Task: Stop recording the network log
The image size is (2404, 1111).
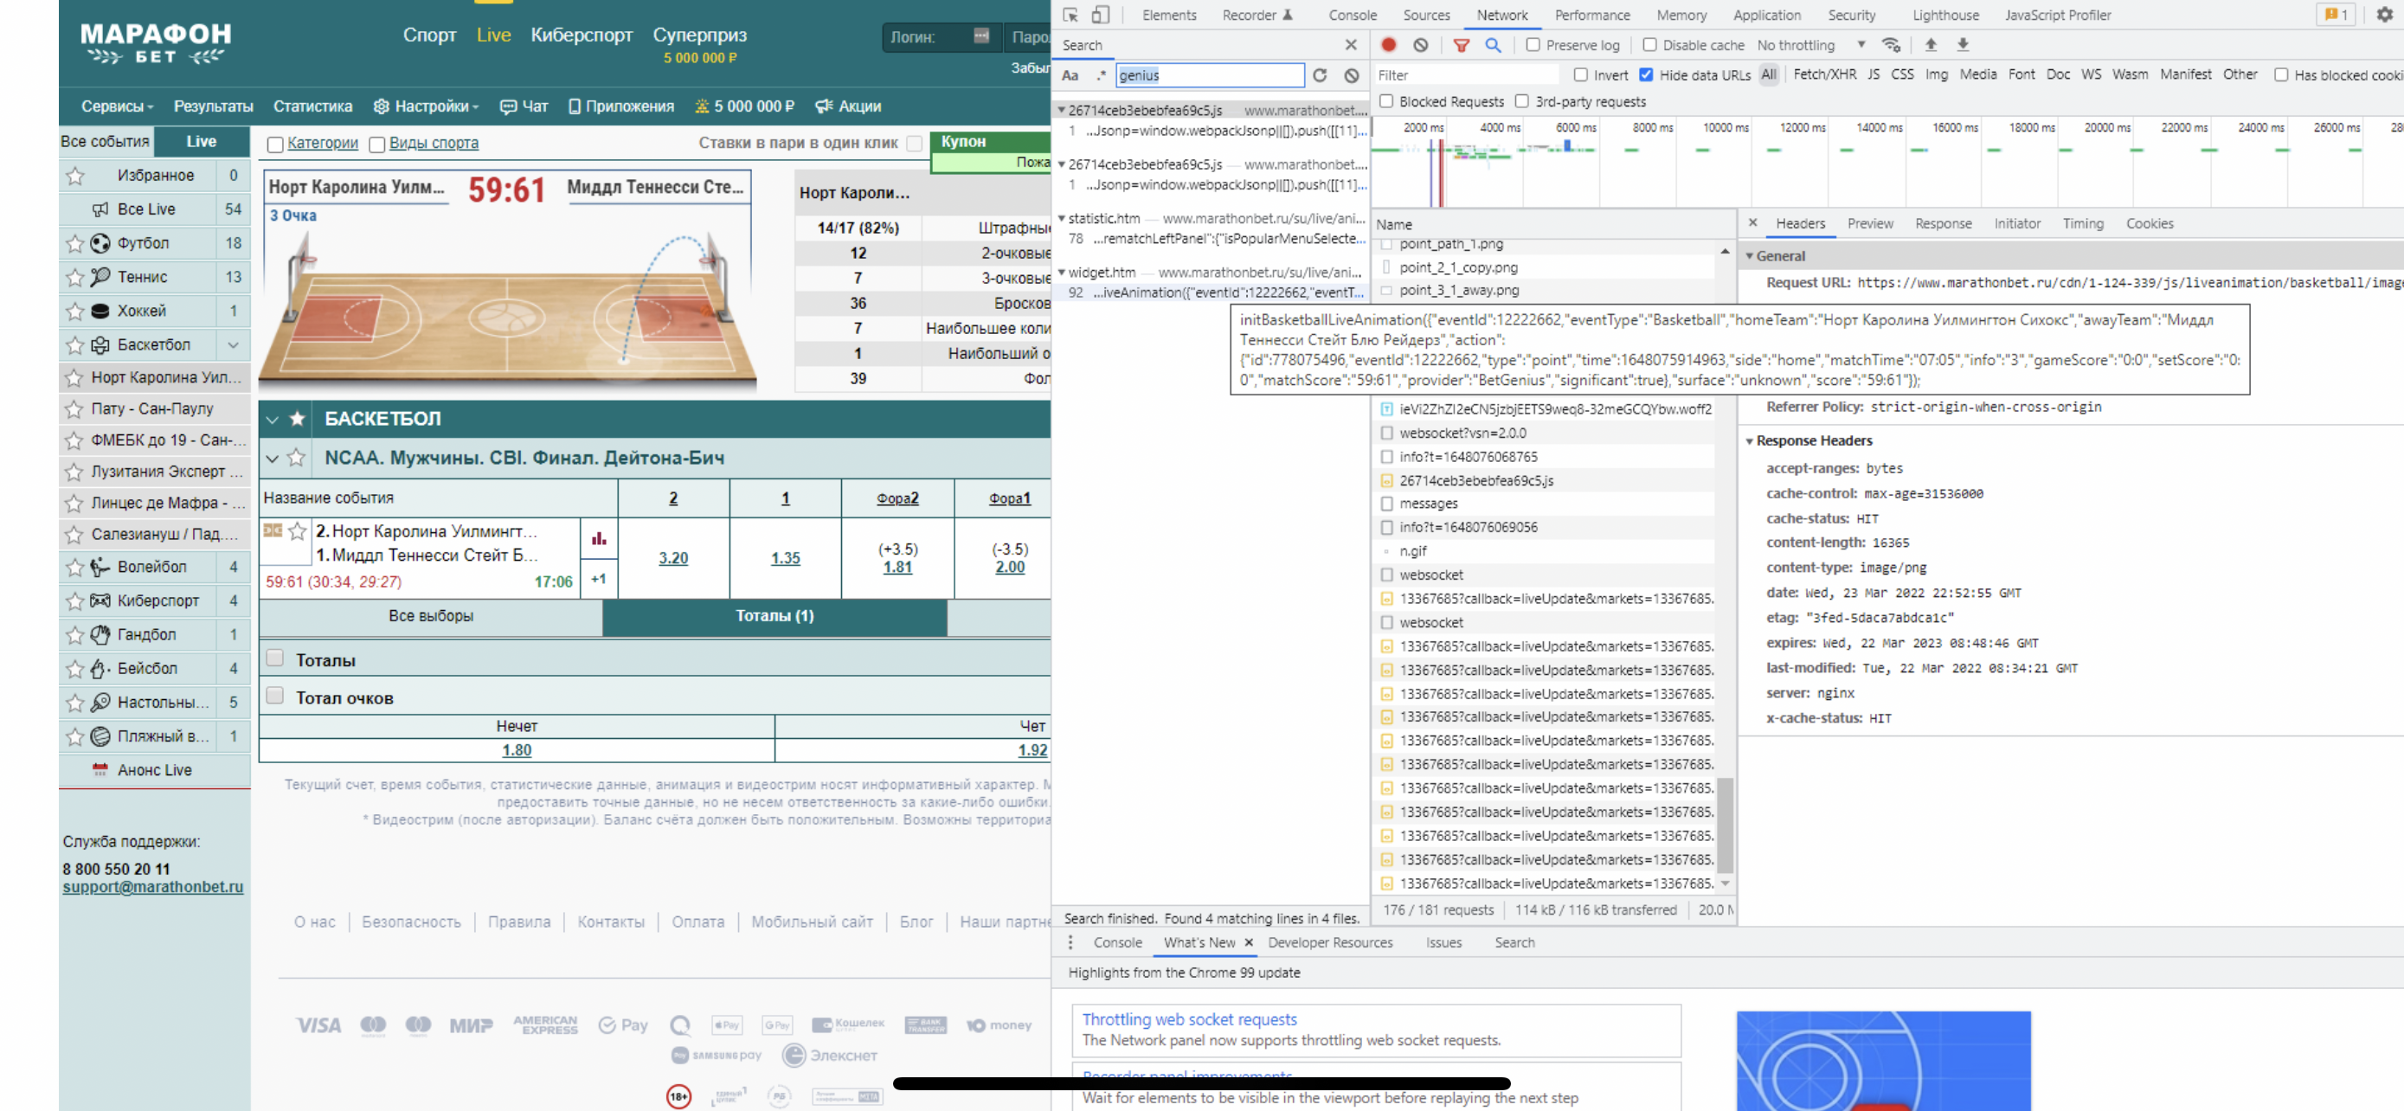Action: coord(1388,45)
